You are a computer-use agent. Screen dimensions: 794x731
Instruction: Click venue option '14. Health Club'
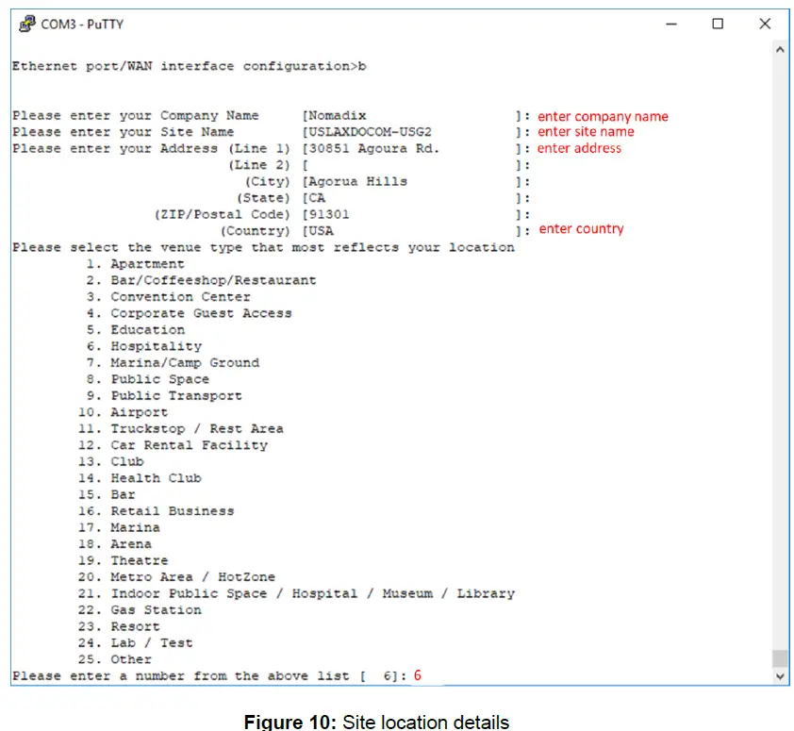140,478
